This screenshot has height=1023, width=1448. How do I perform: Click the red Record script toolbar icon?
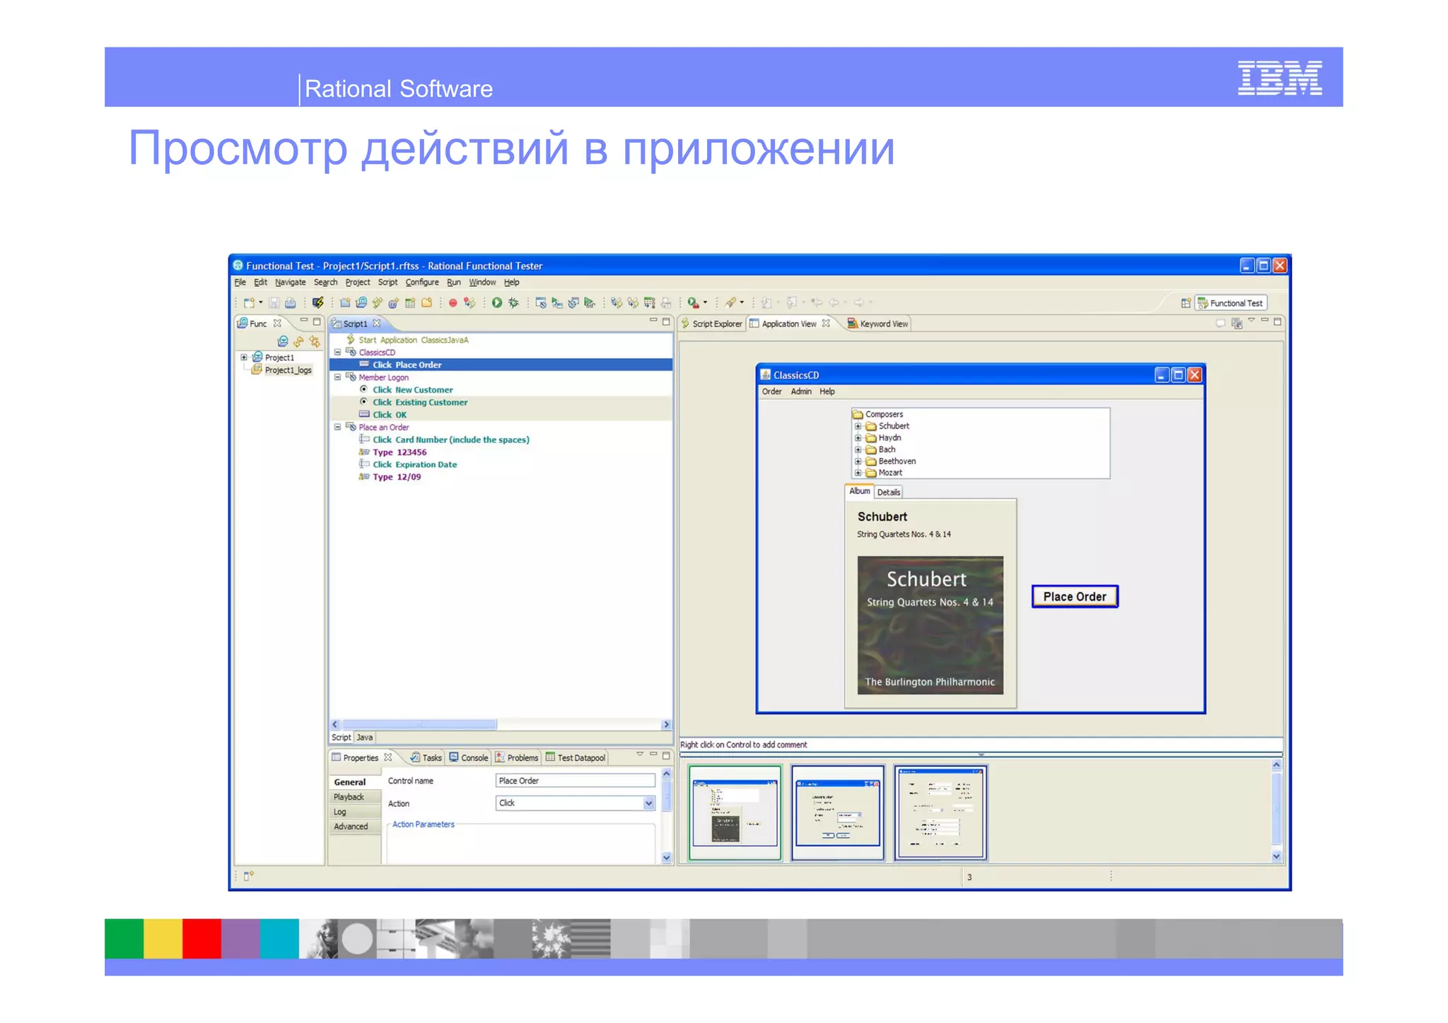[452, 303]
